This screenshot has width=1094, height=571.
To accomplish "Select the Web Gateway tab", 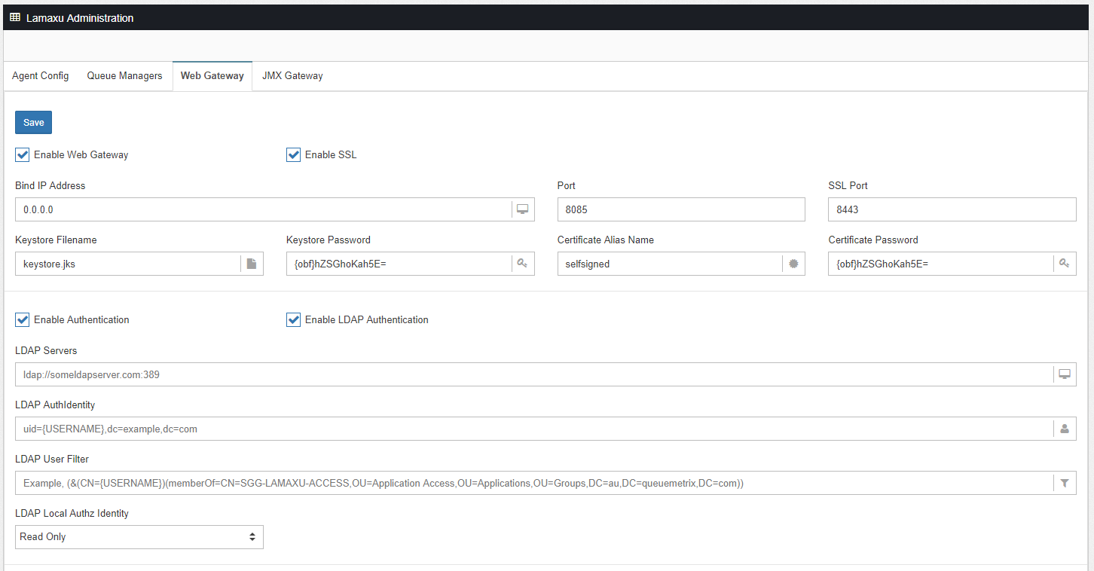I will tap(212, 76).
